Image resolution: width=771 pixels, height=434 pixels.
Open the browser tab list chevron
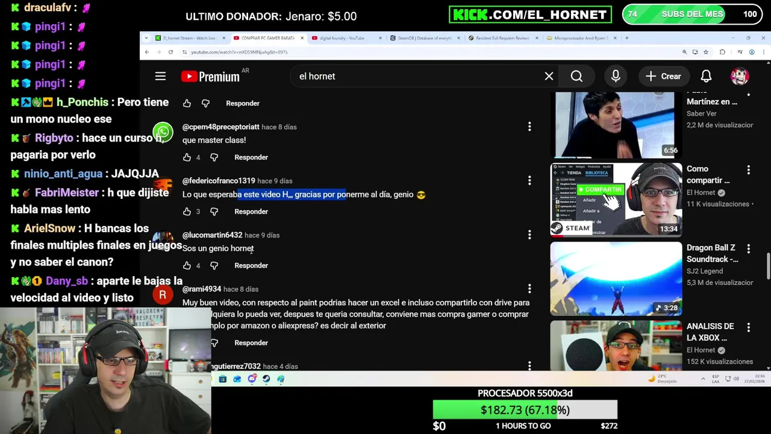[x=146, y=38]
